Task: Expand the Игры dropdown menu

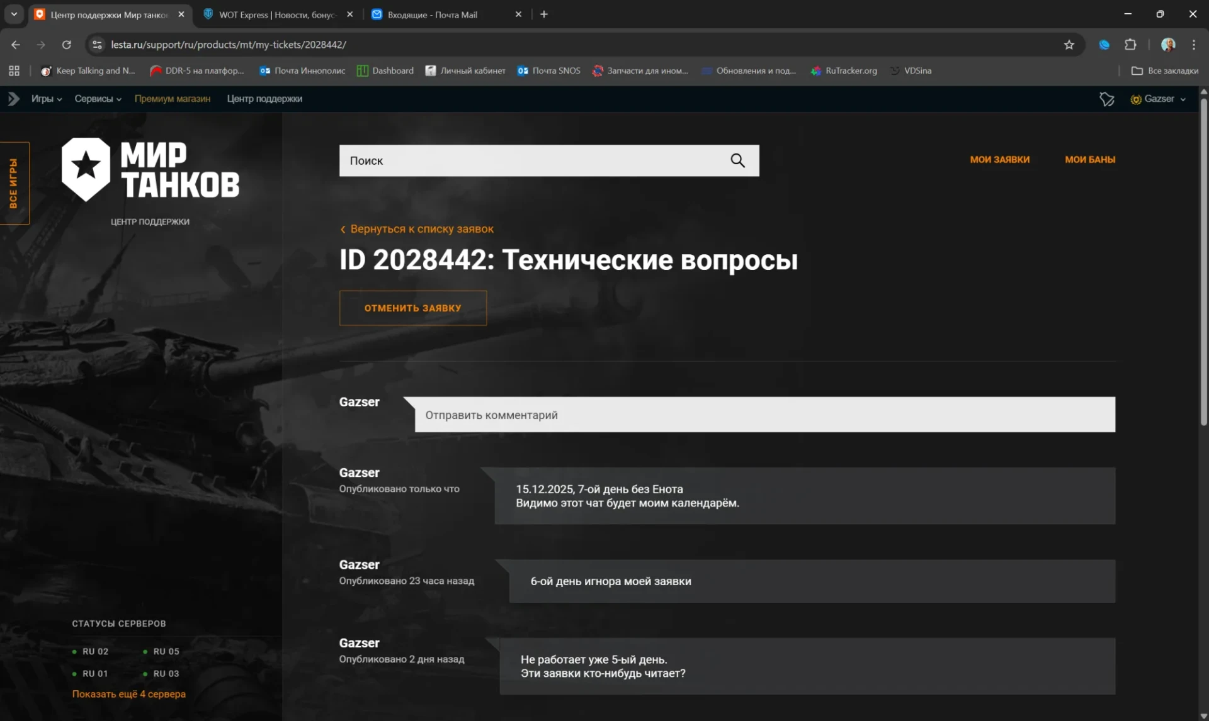Action: pyautogui.click(x=47, y=99)
